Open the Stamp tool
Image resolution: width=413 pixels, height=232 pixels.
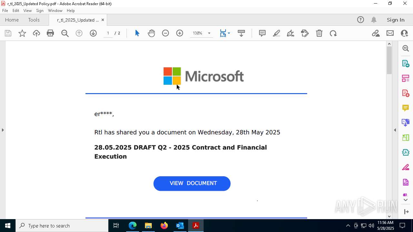[x=305, y=33]
